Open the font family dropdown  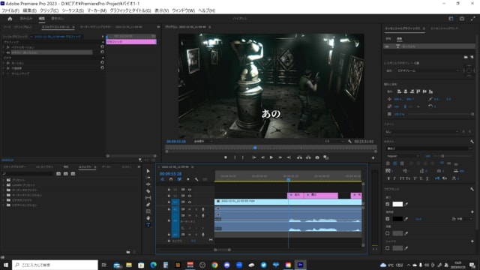[x=429, y=148]
